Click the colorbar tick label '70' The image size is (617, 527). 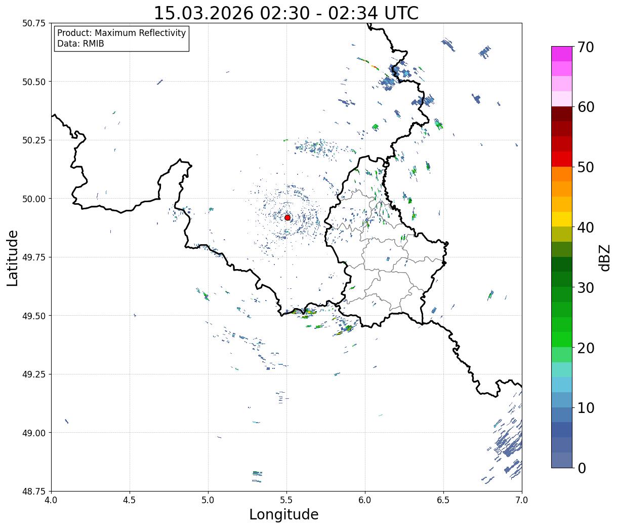586,47
